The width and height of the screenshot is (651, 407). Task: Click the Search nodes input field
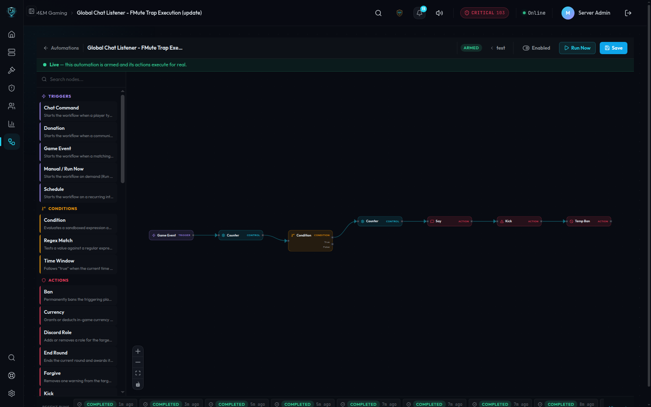[x=81, y=79]
